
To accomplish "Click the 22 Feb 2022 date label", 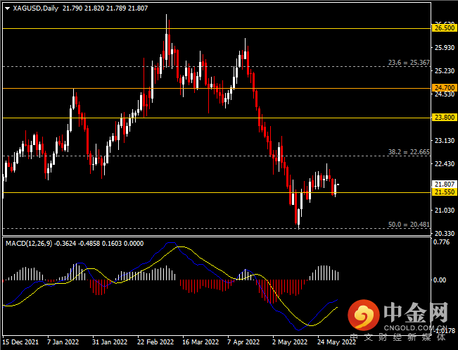I will [x=155, y=342].
